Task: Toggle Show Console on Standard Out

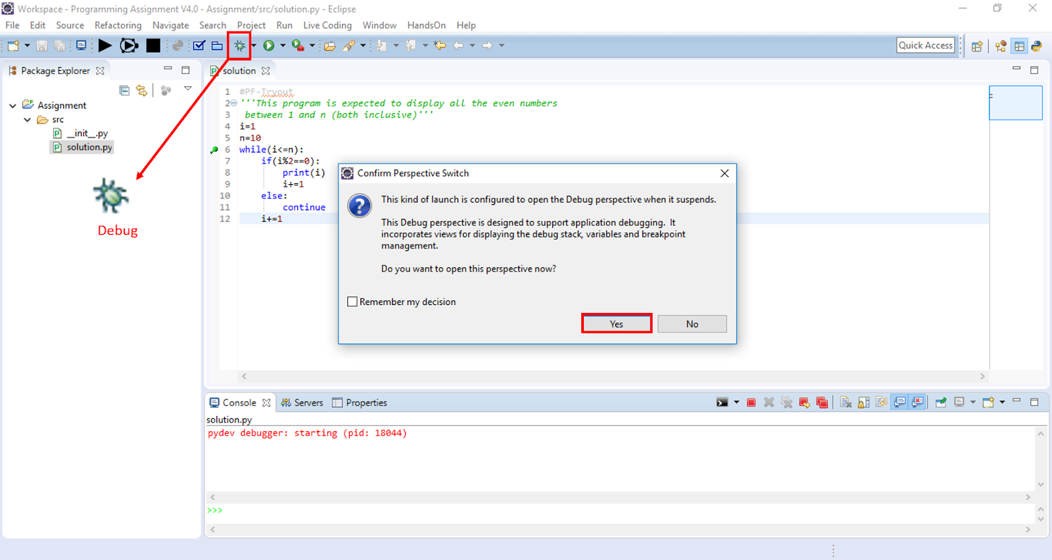Action: point(899,402)
